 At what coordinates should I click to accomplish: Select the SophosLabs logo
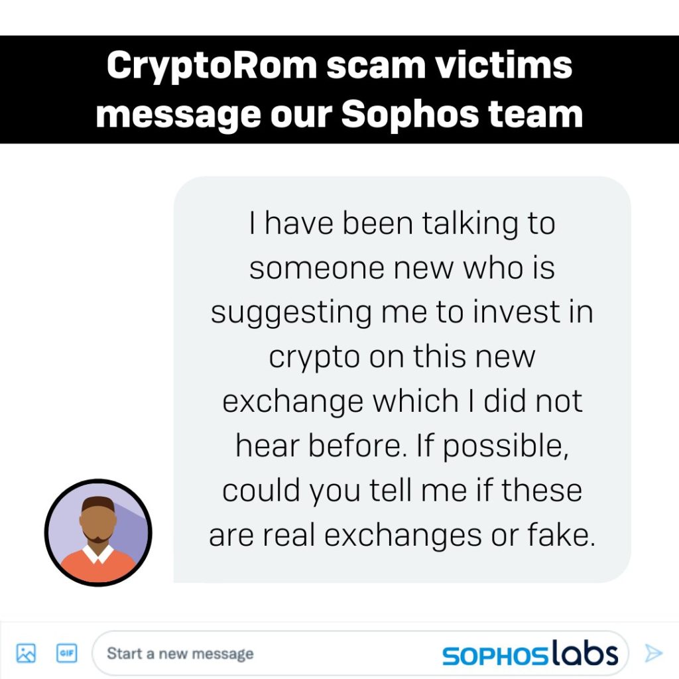tap(530, 653)
